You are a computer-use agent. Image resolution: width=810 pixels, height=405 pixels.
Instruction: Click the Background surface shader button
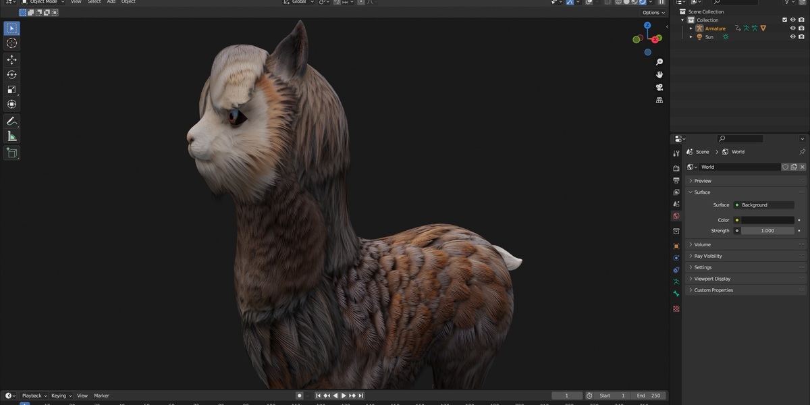763,205
